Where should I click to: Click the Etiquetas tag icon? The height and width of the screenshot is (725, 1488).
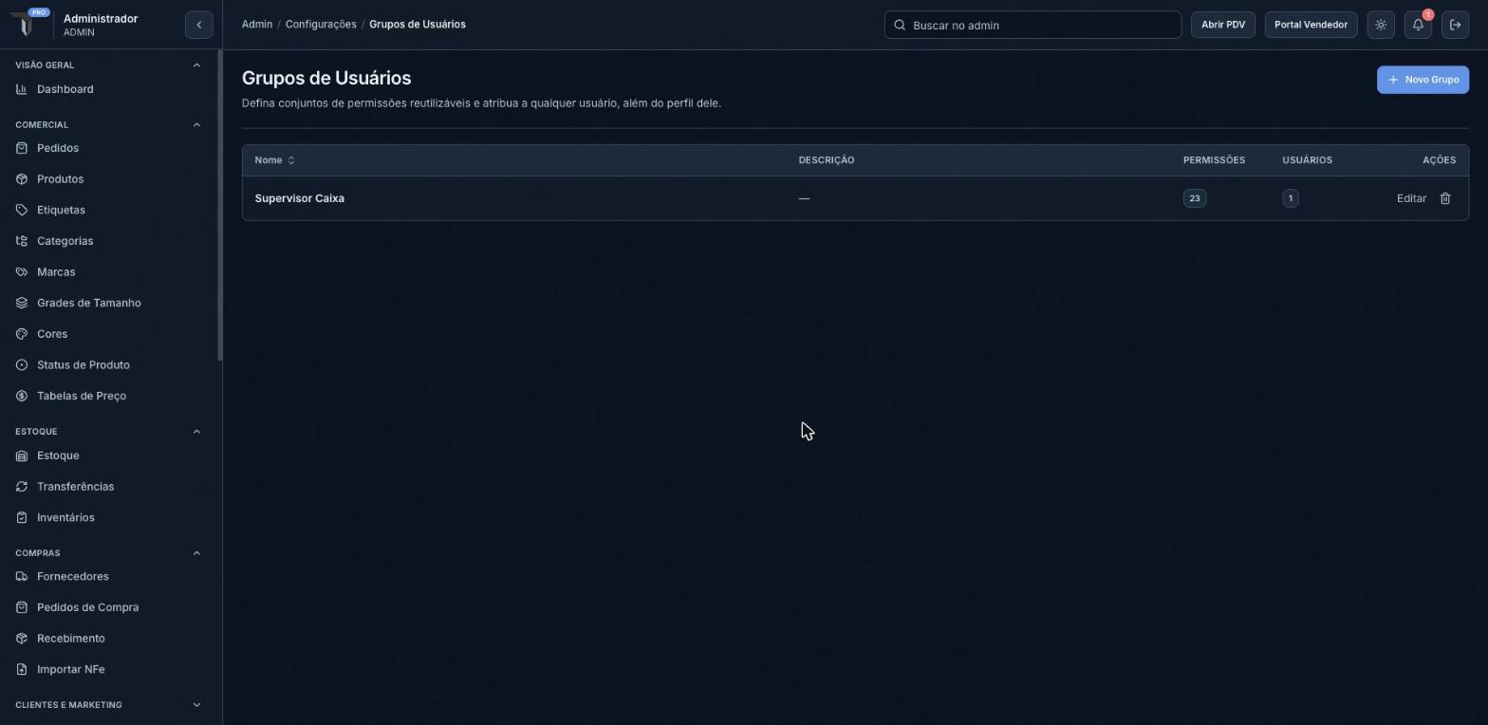[x=22, y=210]
